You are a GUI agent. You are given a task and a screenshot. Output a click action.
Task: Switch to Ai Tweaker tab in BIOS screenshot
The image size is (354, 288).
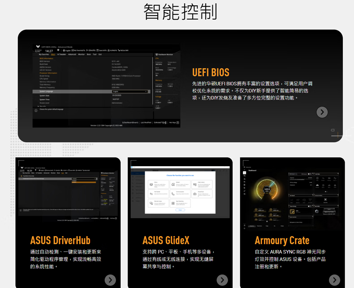[61, 54]
